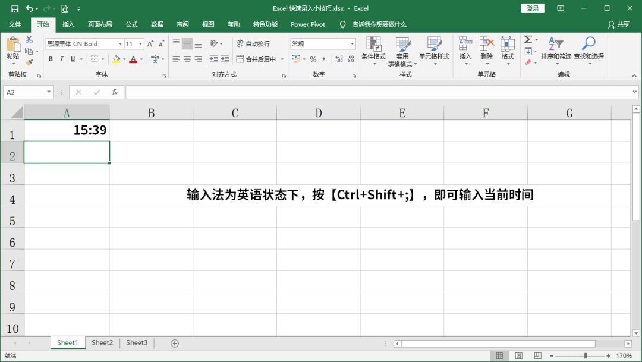The height and width of the screenshot is (362, 642).
Task: Toggle Bold formatting
Action: click(51, 59)
